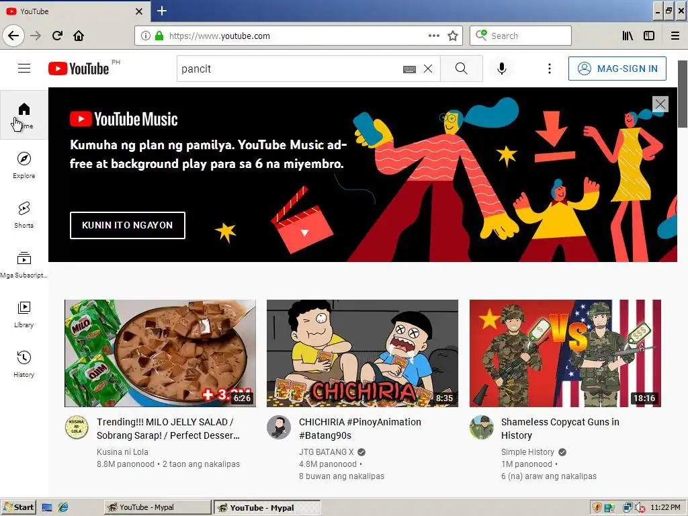Open History in the sidebar
Viewport: 688px width, 516px height.
(24, 363)
